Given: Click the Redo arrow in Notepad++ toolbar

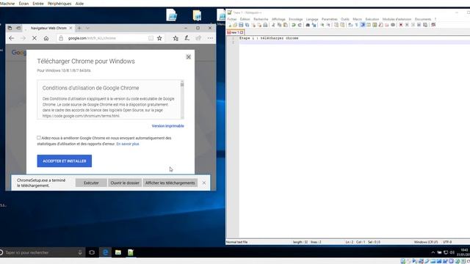Looking at the screenshot, I should (300, 25).
